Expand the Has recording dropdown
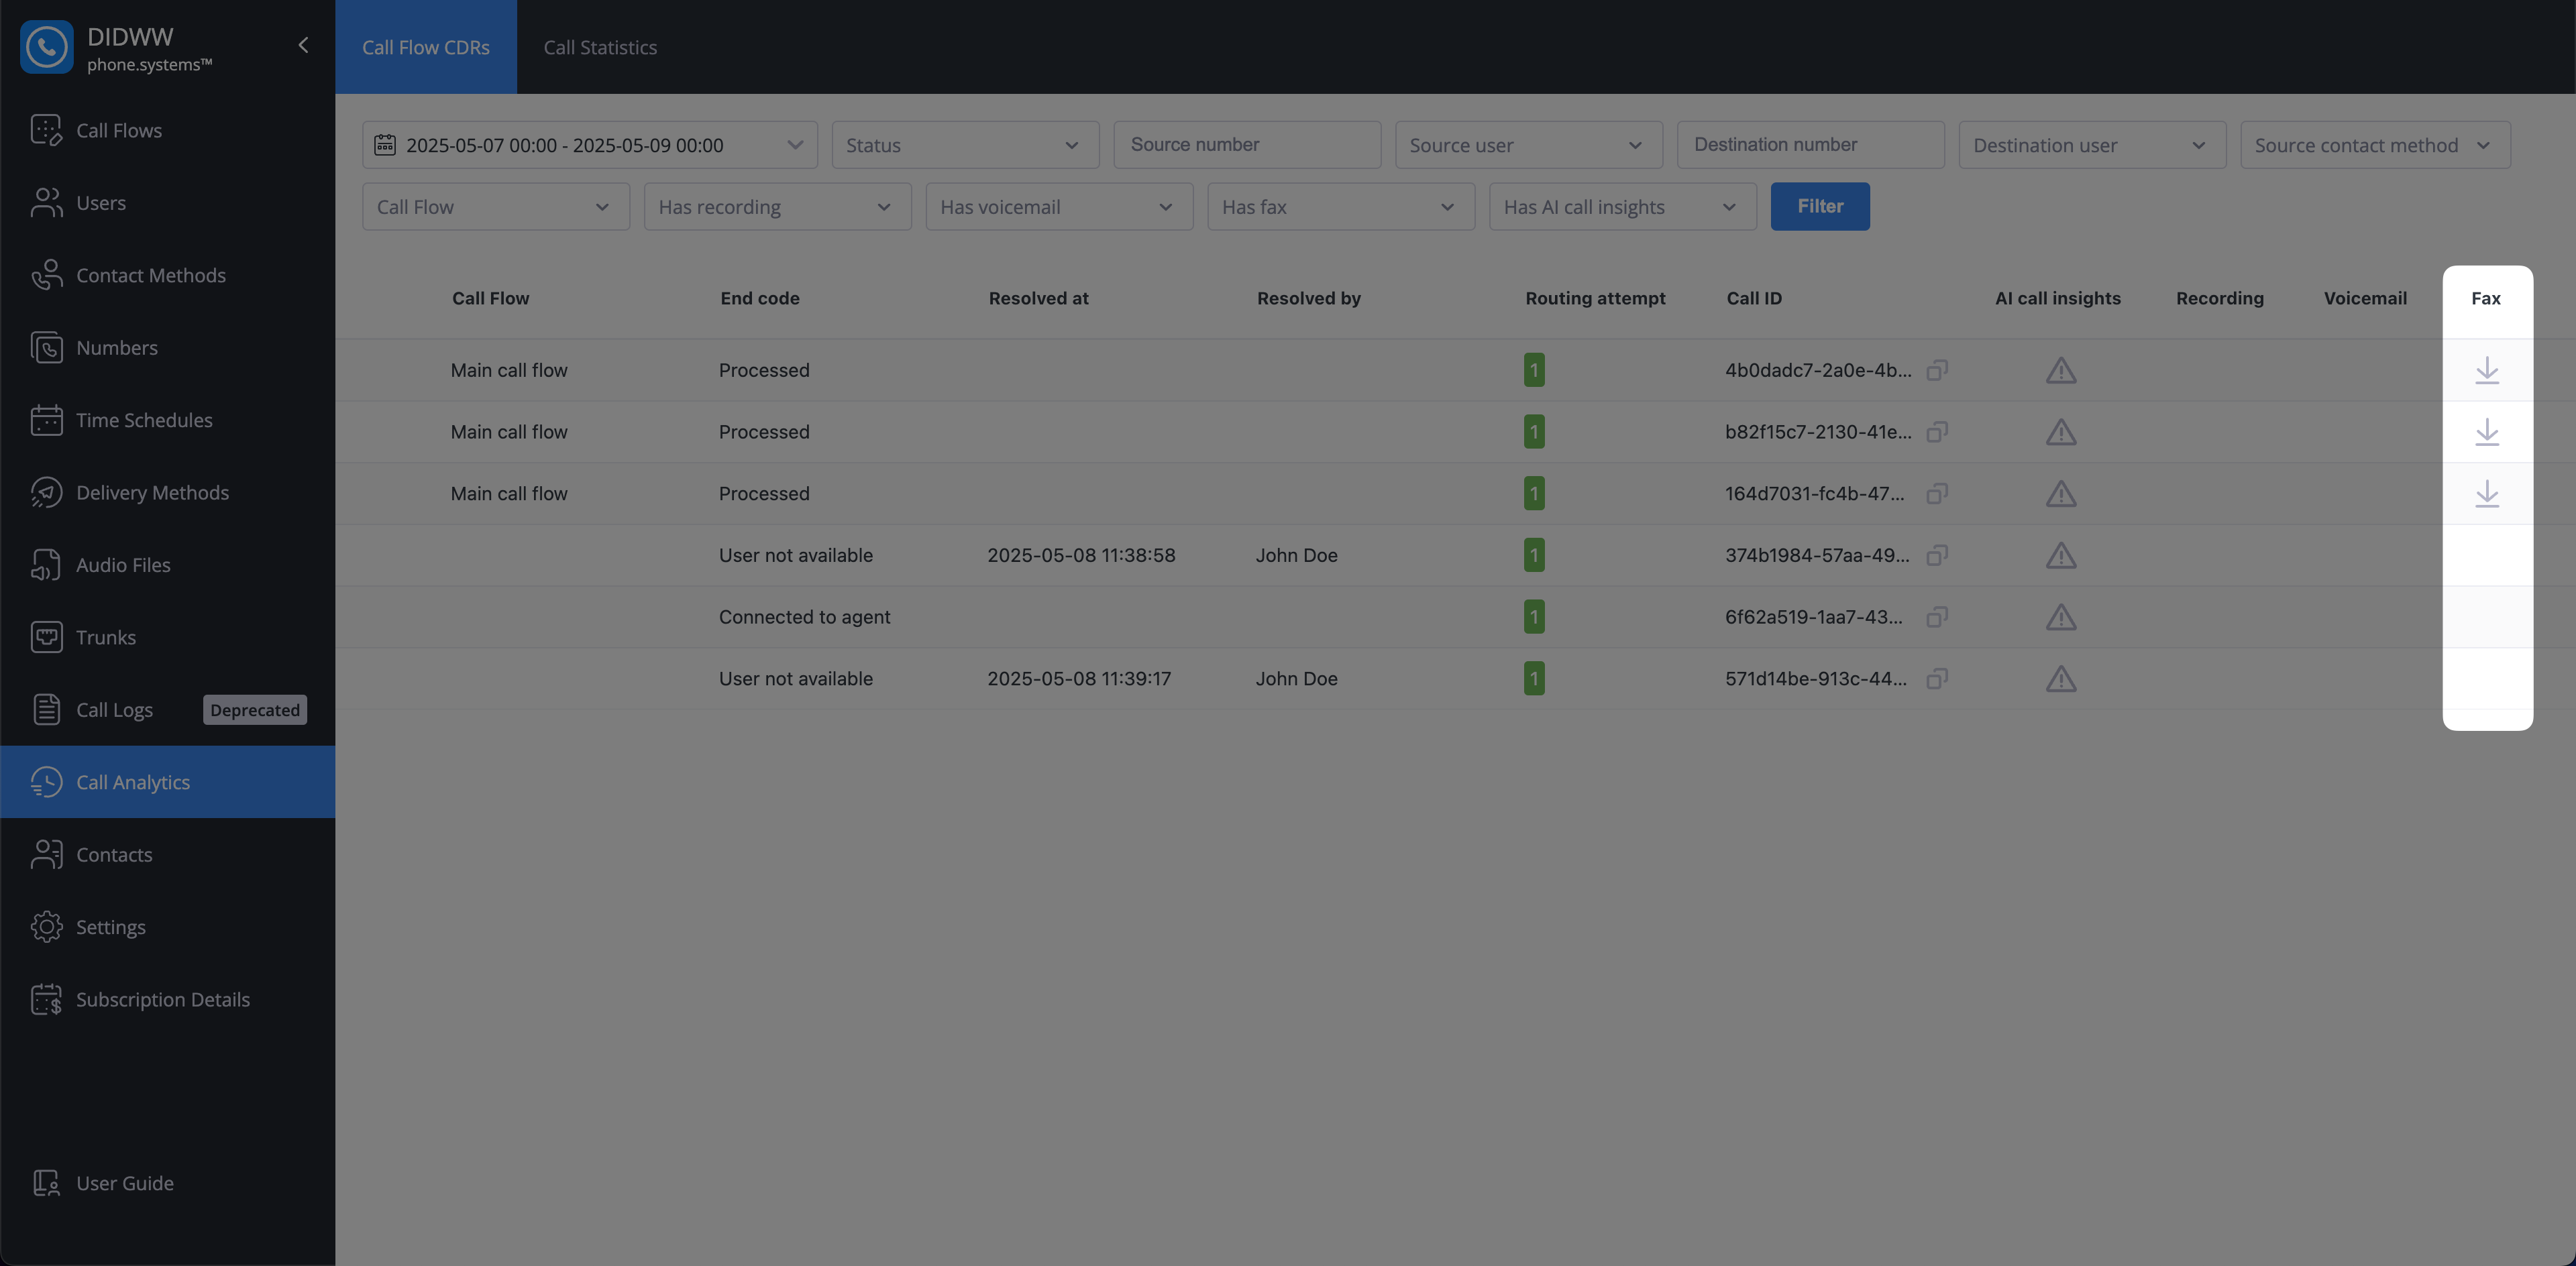The width and height of the screenshot is (2576, 1266). point(778,207)
